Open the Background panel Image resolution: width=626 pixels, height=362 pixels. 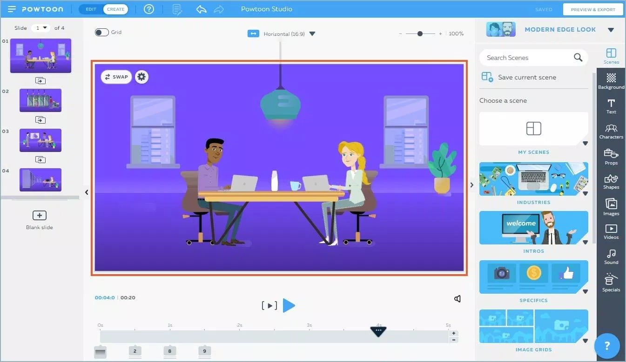pyautogui.click(x=611, y=80)
